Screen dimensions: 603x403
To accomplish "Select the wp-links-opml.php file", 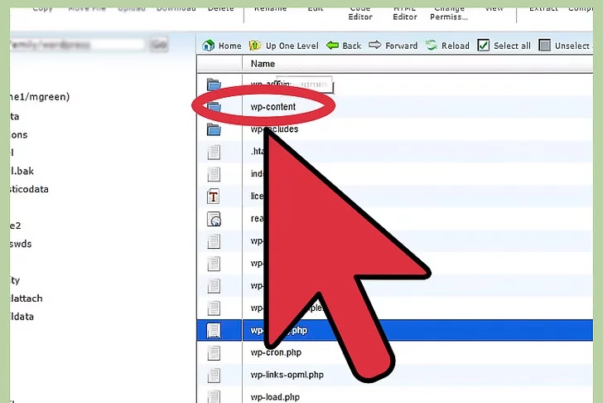I will pyautogui.click(x=287, y=375).
